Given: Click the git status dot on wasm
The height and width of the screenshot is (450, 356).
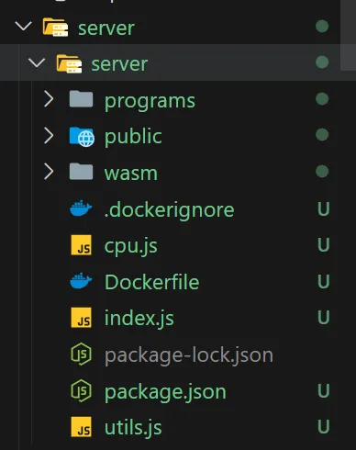Looking at the screenshot, I should point(322,171).
